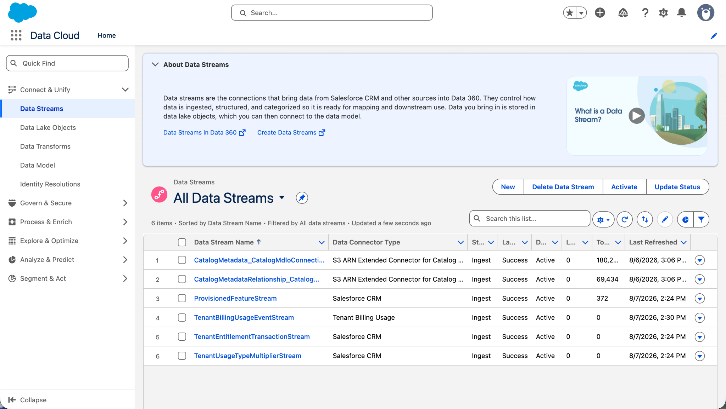Open row actions for TenantBillingUsageEventStream
Screen dimensions: 726x409
699,318
